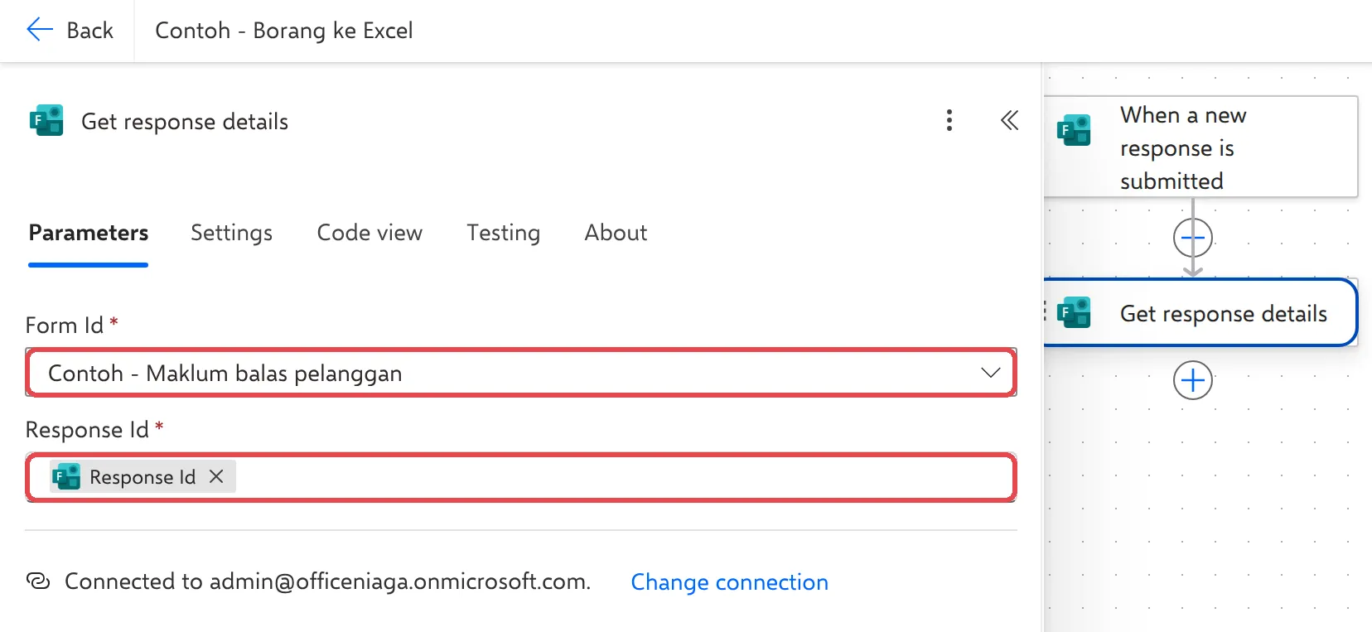Open the Code view tab
Viewport: 1372px width, 632px height.
[370, 233]
